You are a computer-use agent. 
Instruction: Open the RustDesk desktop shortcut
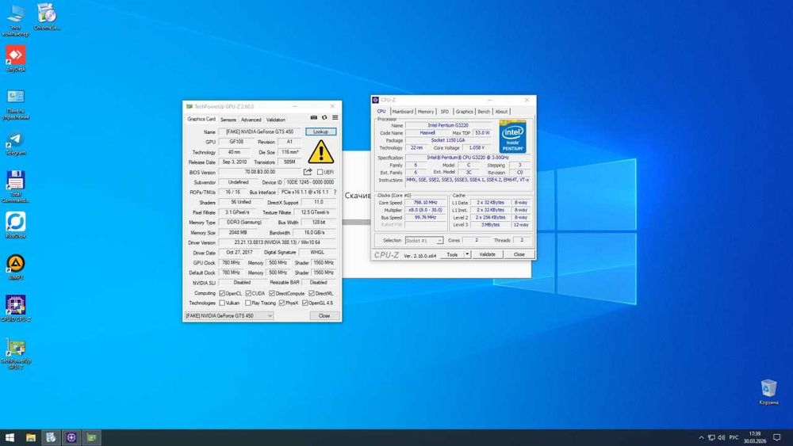[15, 225]
